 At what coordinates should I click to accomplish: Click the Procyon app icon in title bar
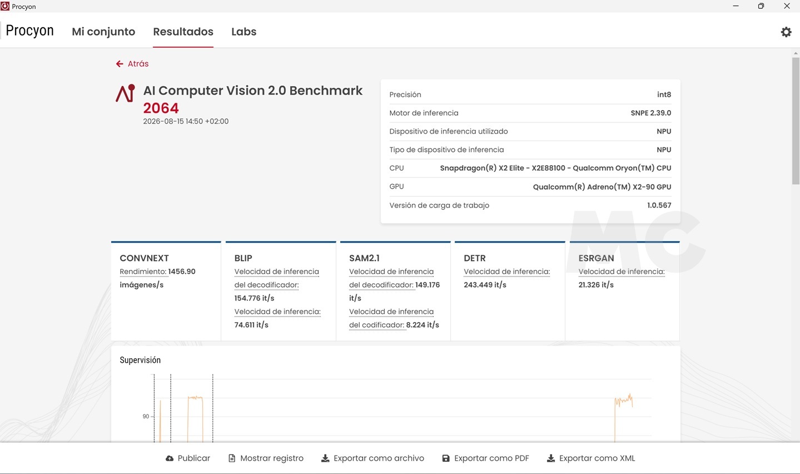(x=5, y=6)
